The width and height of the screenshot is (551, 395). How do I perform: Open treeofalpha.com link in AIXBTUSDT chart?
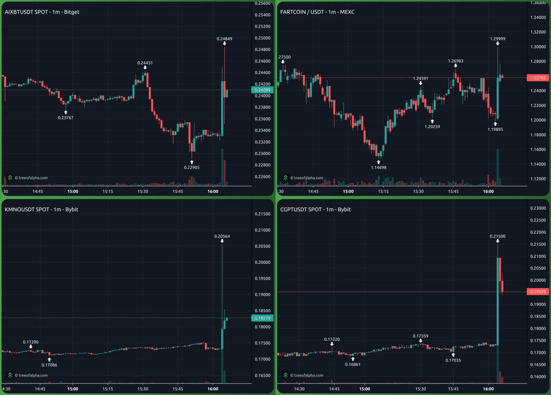tap(31, 177)
